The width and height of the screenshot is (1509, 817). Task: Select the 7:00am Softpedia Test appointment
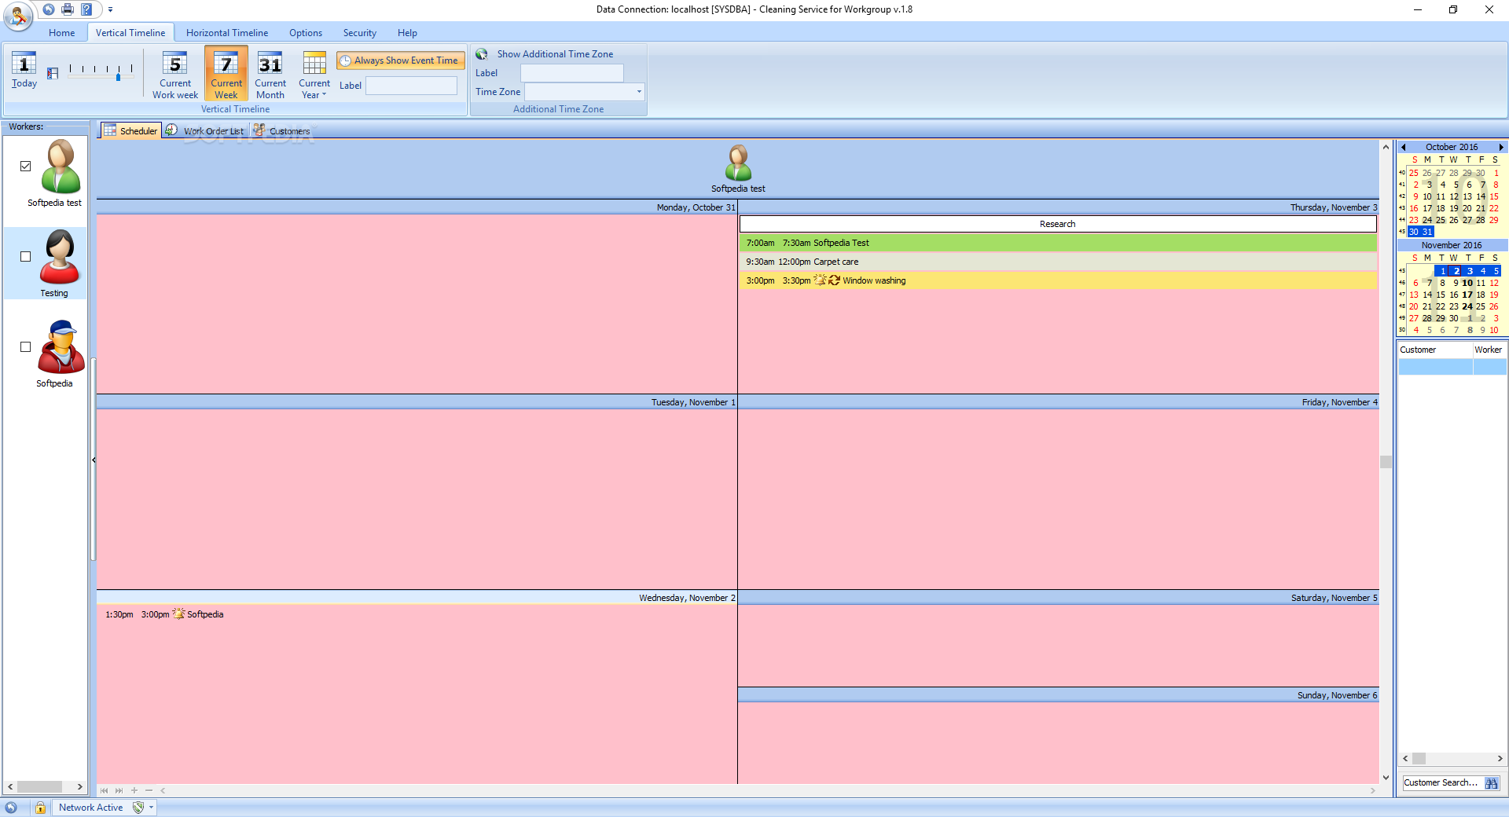coord(1058,243)
